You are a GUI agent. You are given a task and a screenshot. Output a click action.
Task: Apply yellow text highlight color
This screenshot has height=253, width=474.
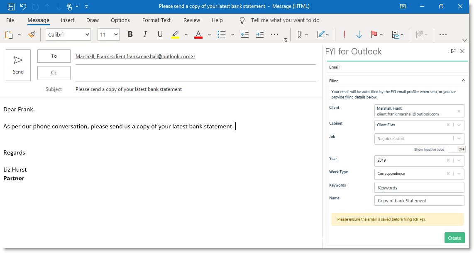point(175,34)
